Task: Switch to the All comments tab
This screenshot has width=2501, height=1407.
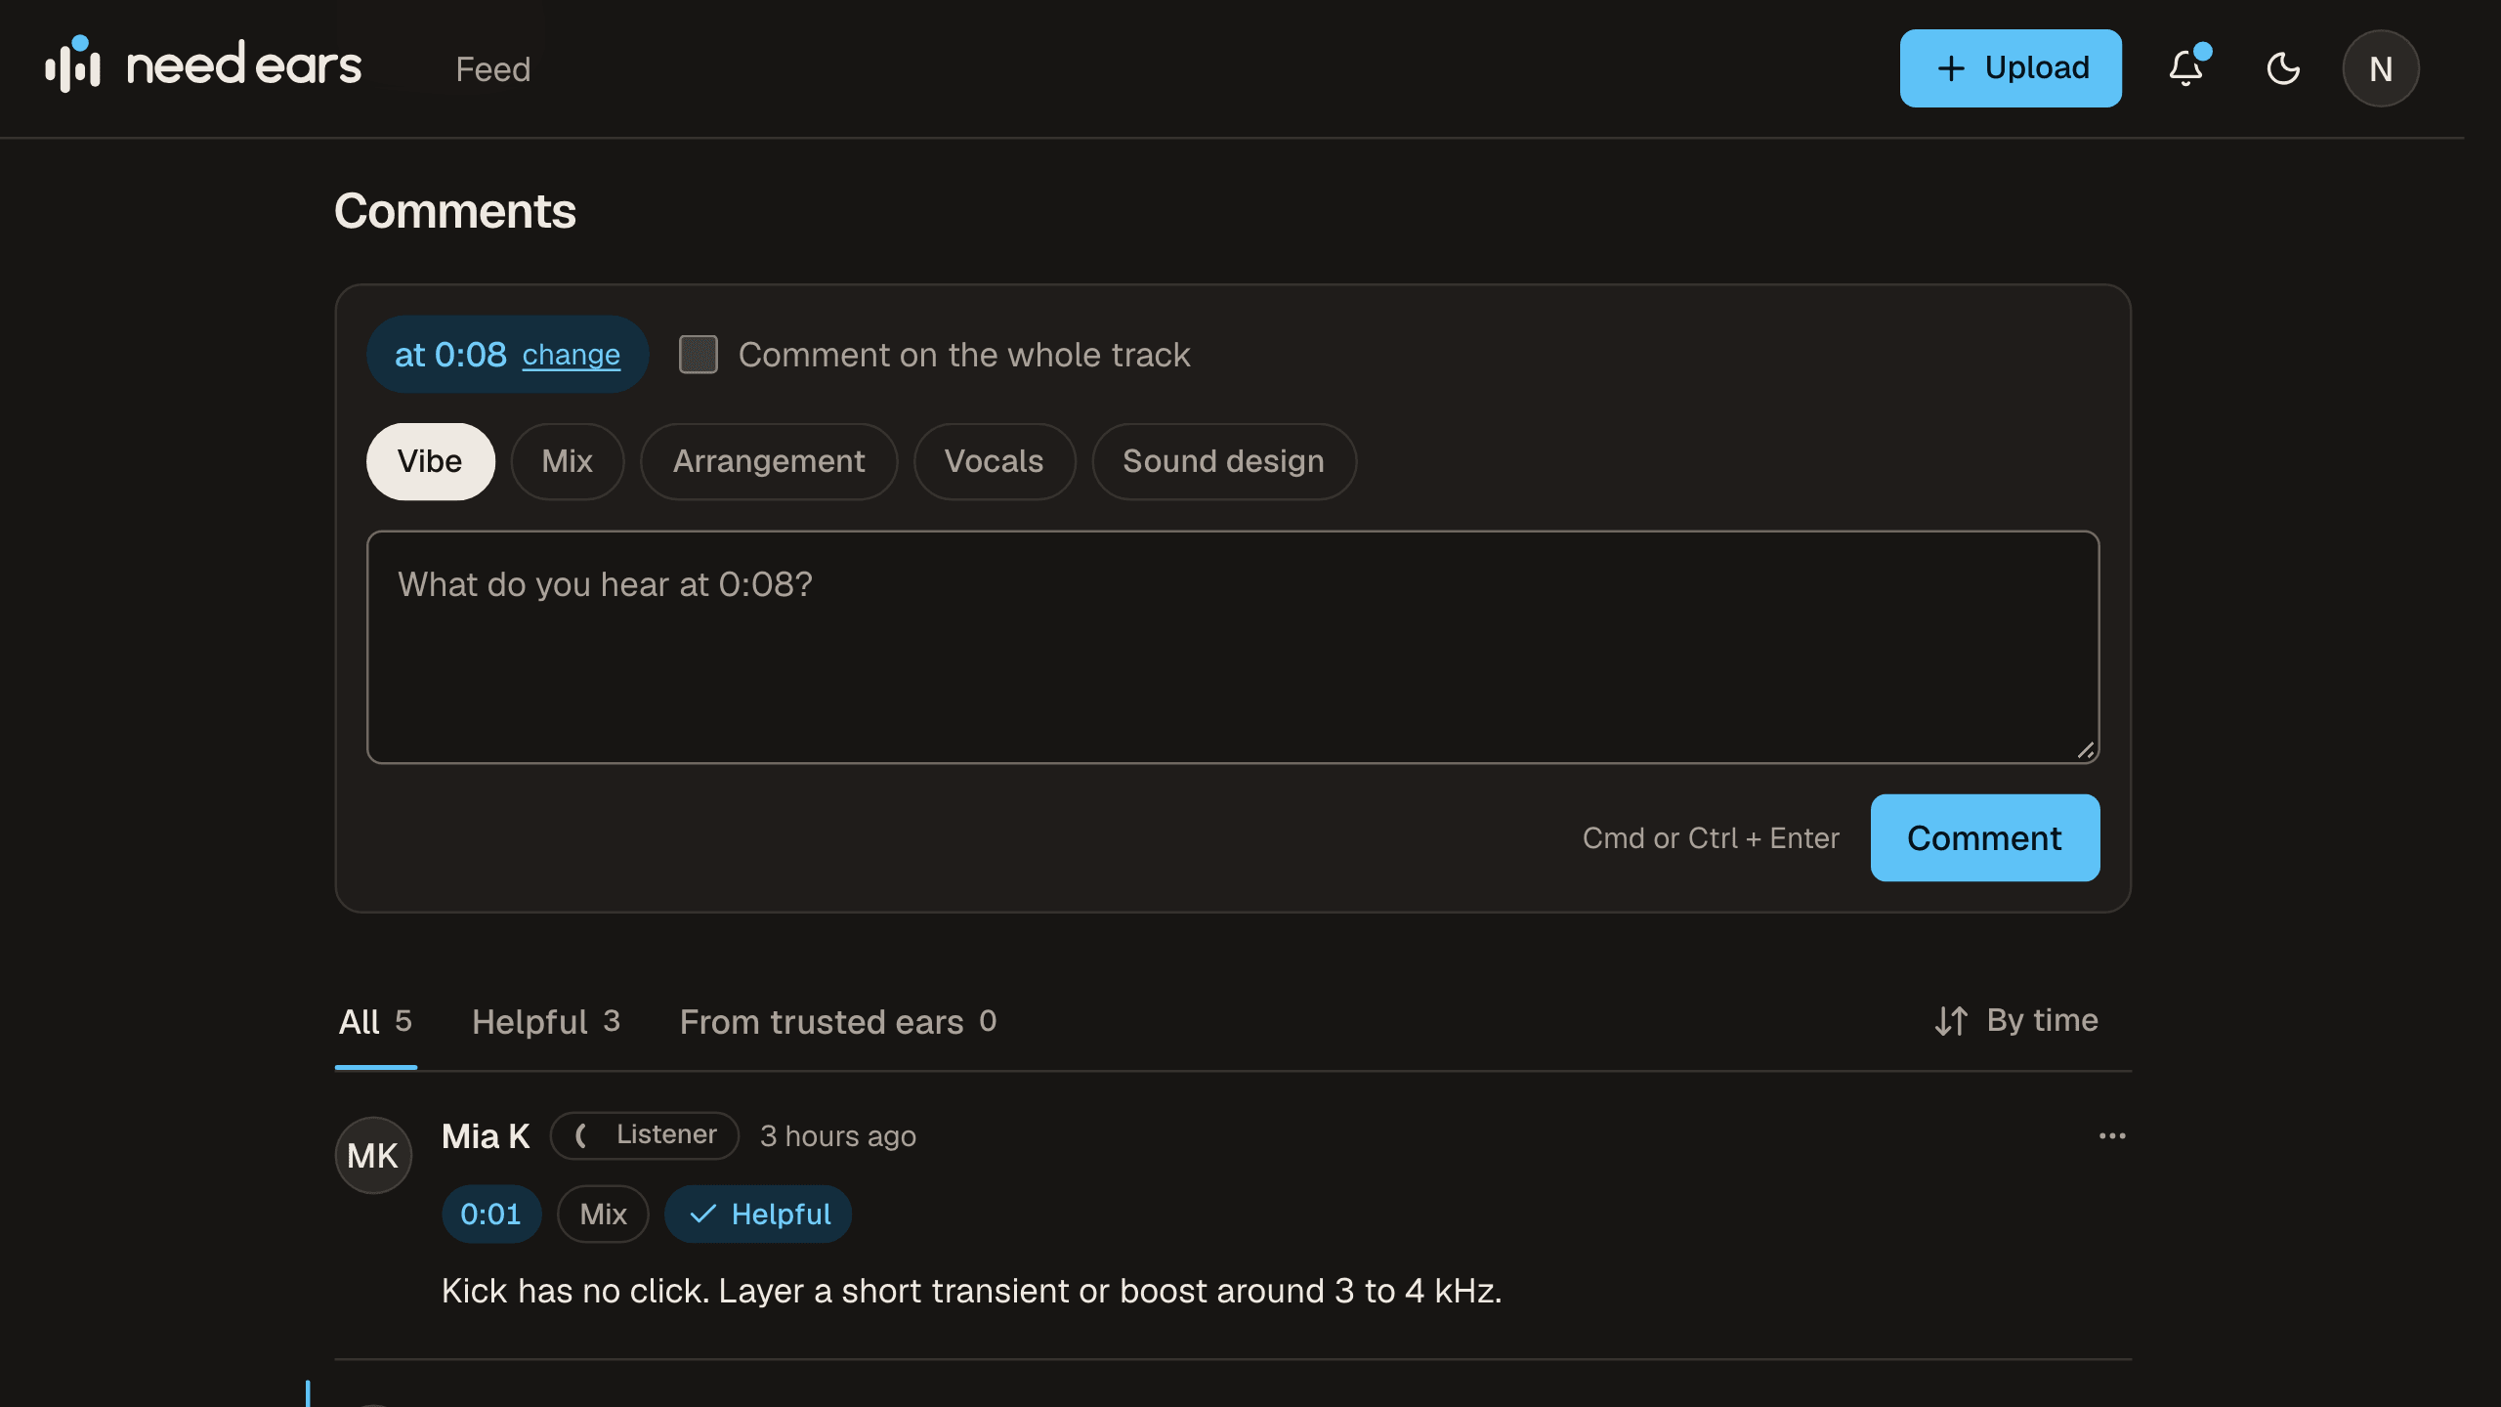Action: click(x=376, y=1022)
